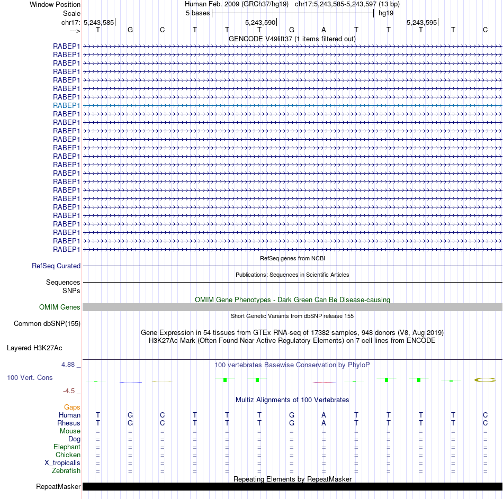This screenshot has width=503, height=499.
Task: Click Publications: Sequences in Scientific Articles title
Action: pyautogui.click(x=292, y=275)
